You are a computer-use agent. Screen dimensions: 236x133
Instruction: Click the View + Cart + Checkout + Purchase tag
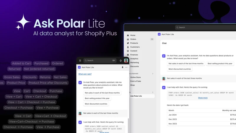[32, 102]
